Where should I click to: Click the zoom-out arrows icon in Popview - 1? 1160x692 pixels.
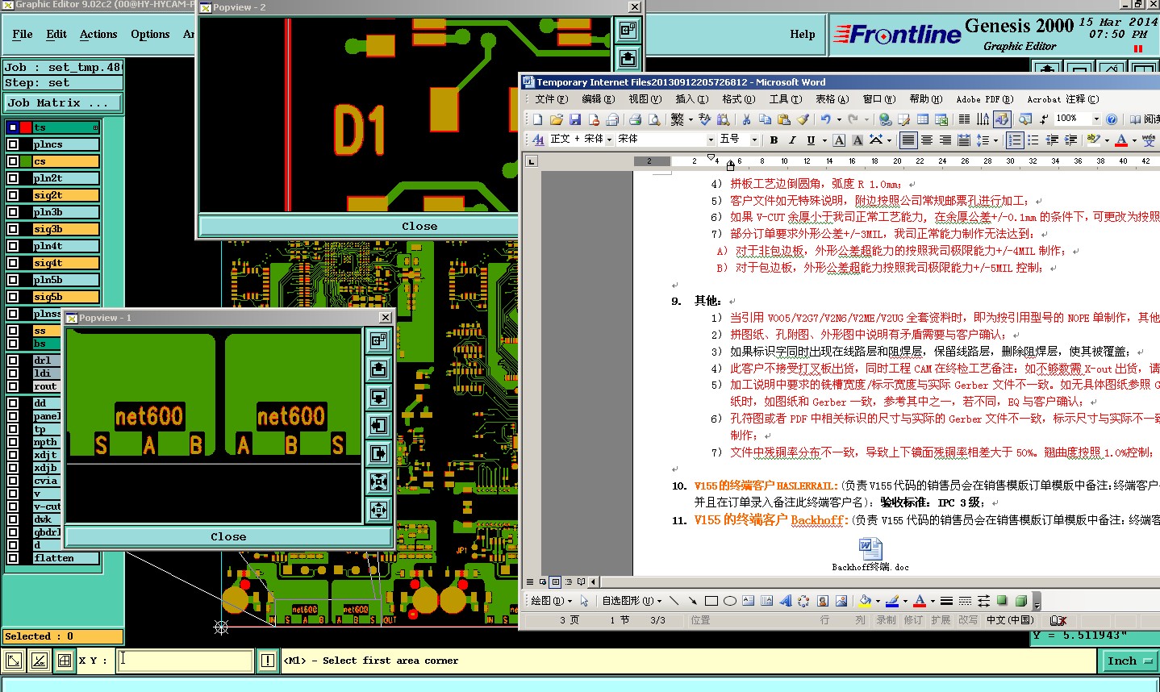click(x=378, y=511)
